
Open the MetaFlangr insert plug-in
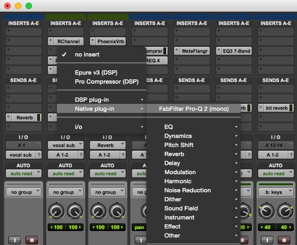pyautogui.click(x=194, y=51)
